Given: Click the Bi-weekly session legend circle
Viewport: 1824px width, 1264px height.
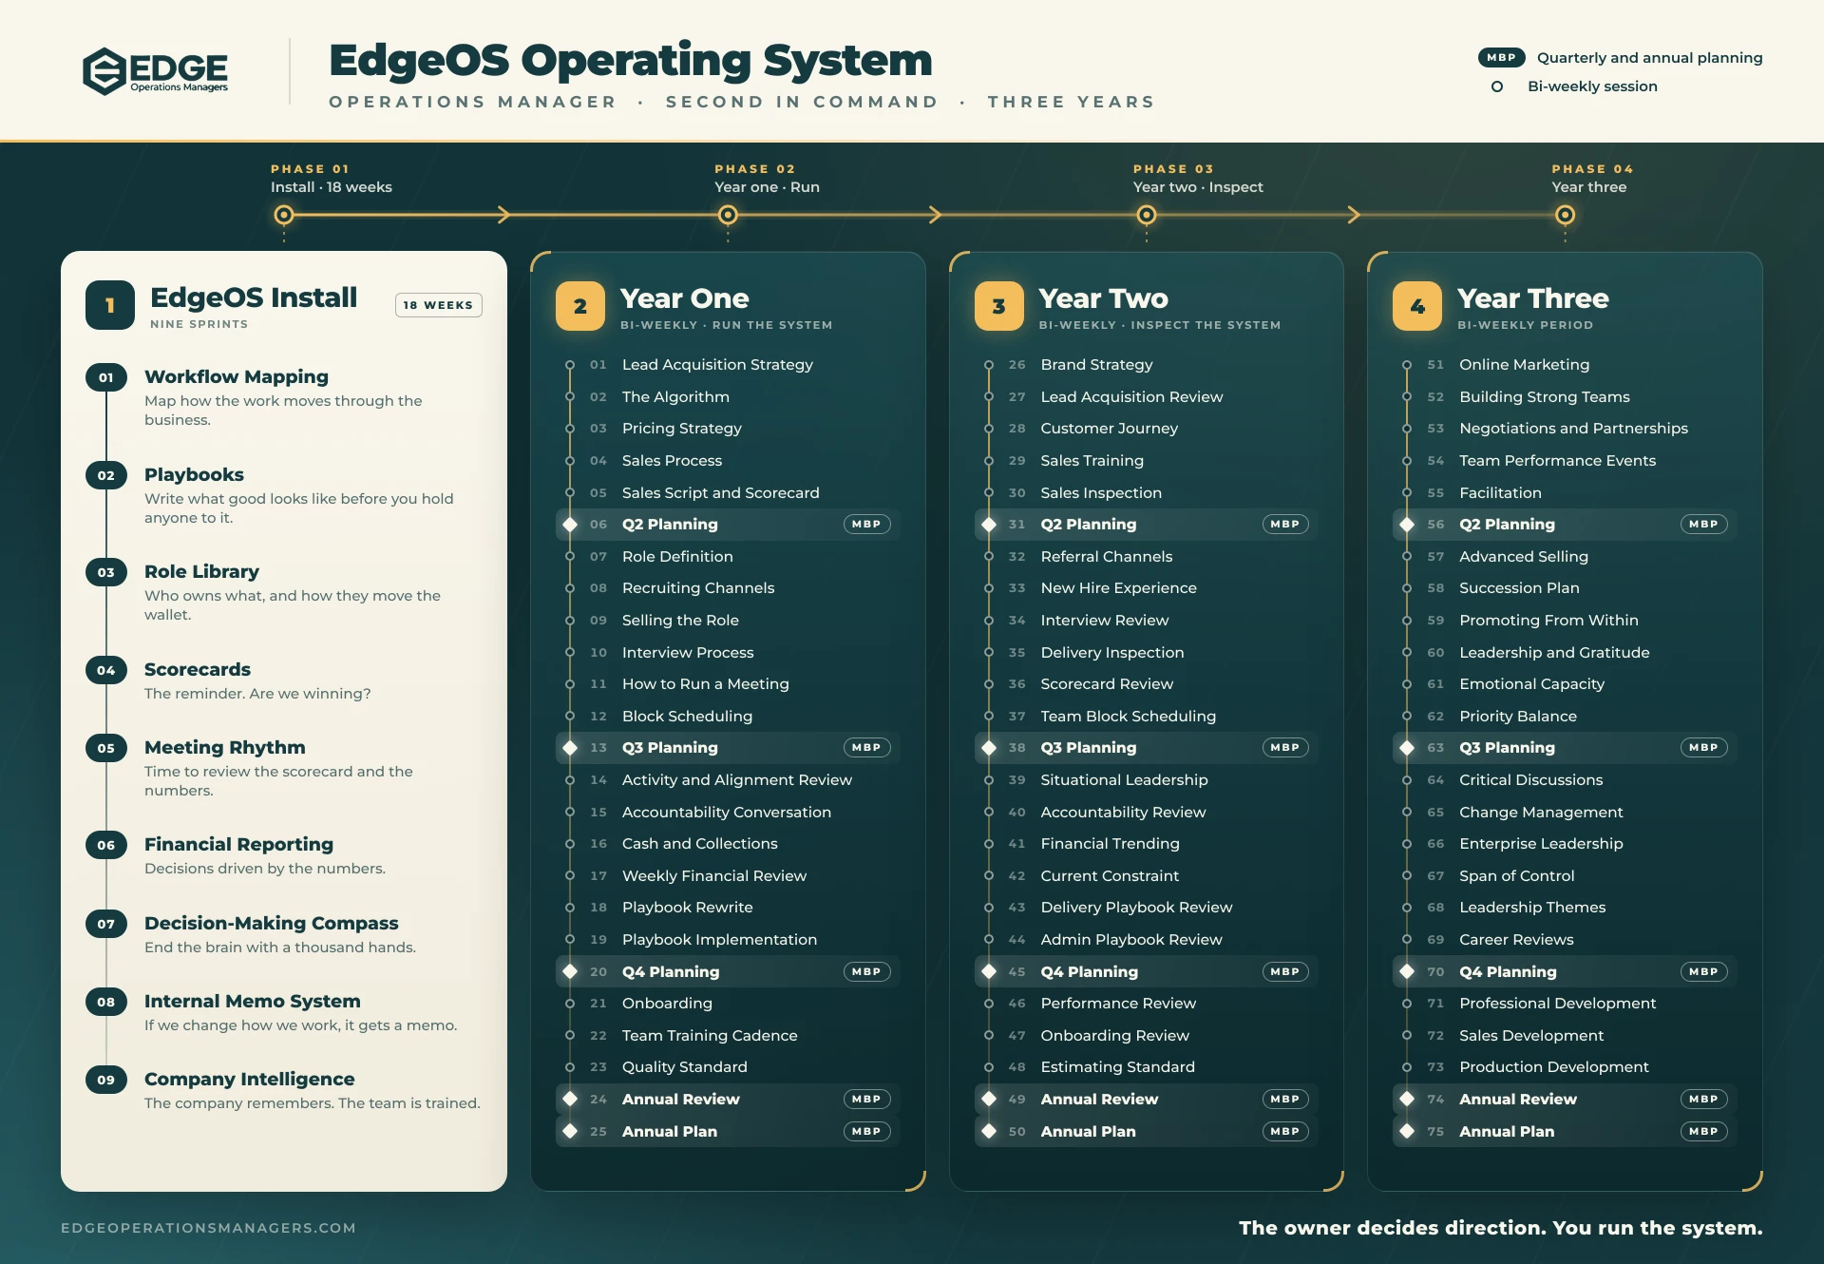Looking at the screenshot, I should point(1497,86).
